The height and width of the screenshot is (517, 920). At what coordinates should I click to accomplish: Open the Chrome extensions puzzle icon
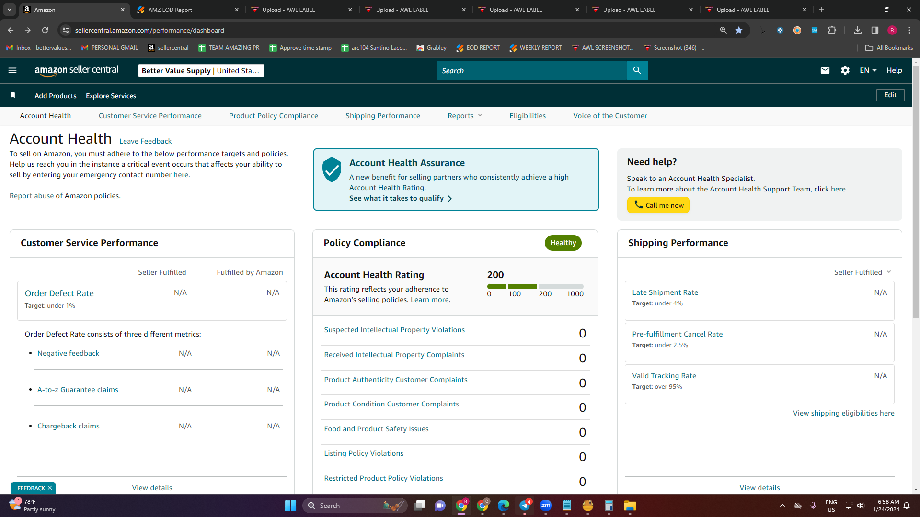(x=832, y=30)
